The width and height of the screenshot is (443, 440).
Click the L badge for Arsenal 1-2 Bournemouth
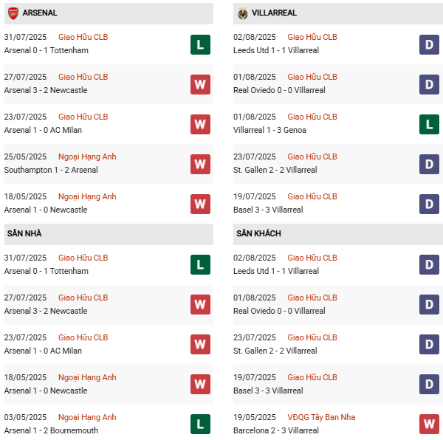pyautogui.click(x=200, y=424)
